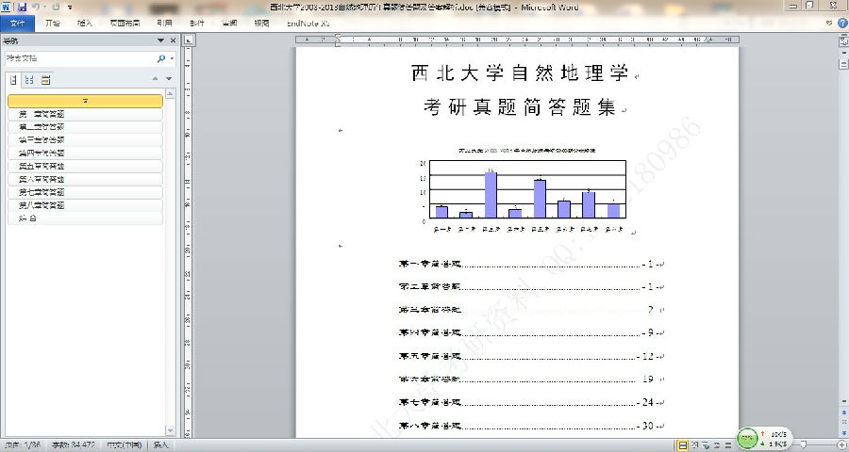Click the document title 西北大学自然地理学

(519, 73)
